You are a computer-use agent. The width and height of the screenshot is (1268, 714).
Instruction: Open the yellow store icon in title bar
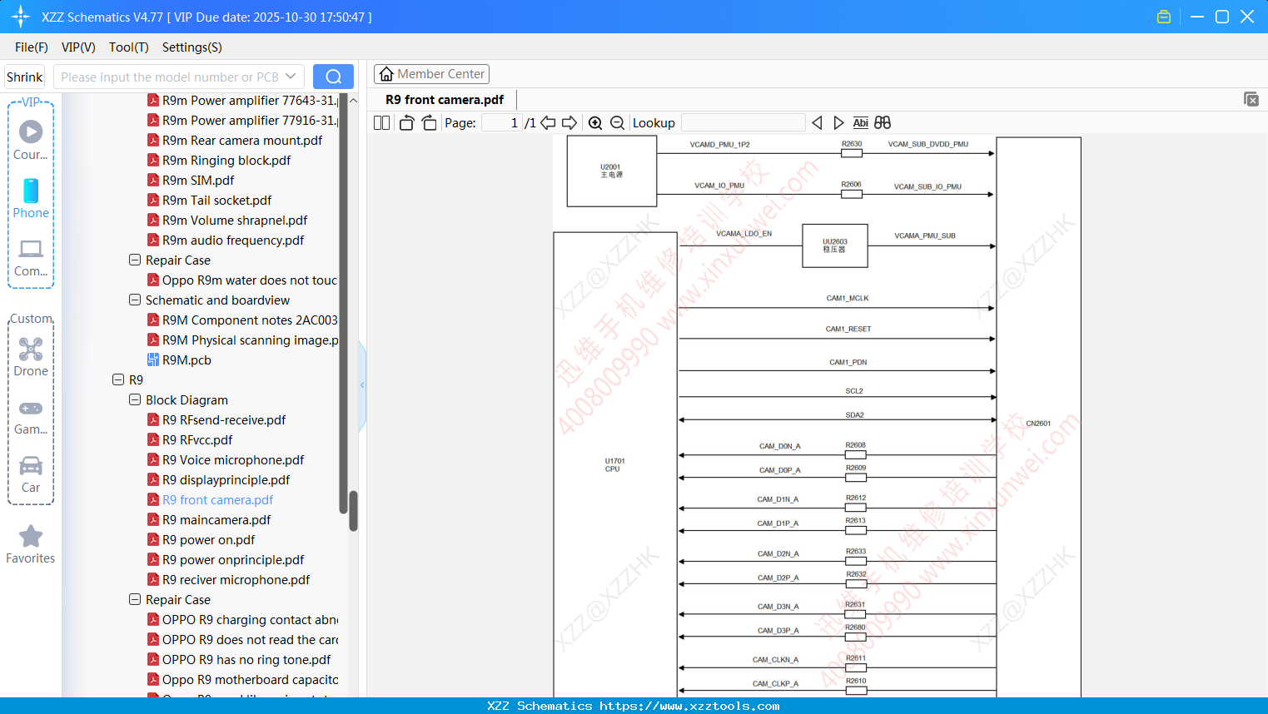click(1164, 17)
